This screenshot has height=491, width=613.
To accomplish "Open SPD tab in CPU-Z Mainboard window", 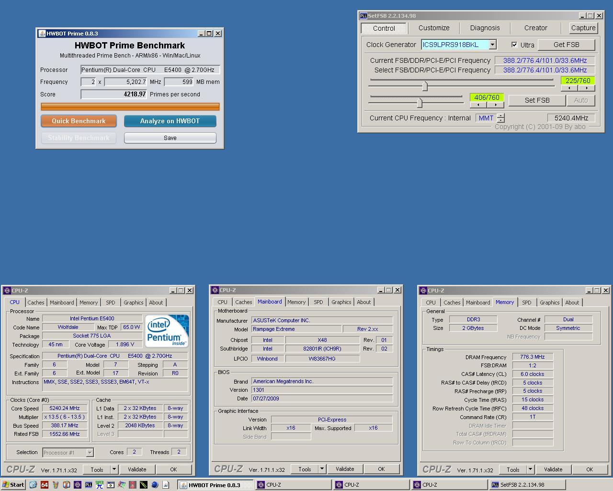I will point(318,302).
